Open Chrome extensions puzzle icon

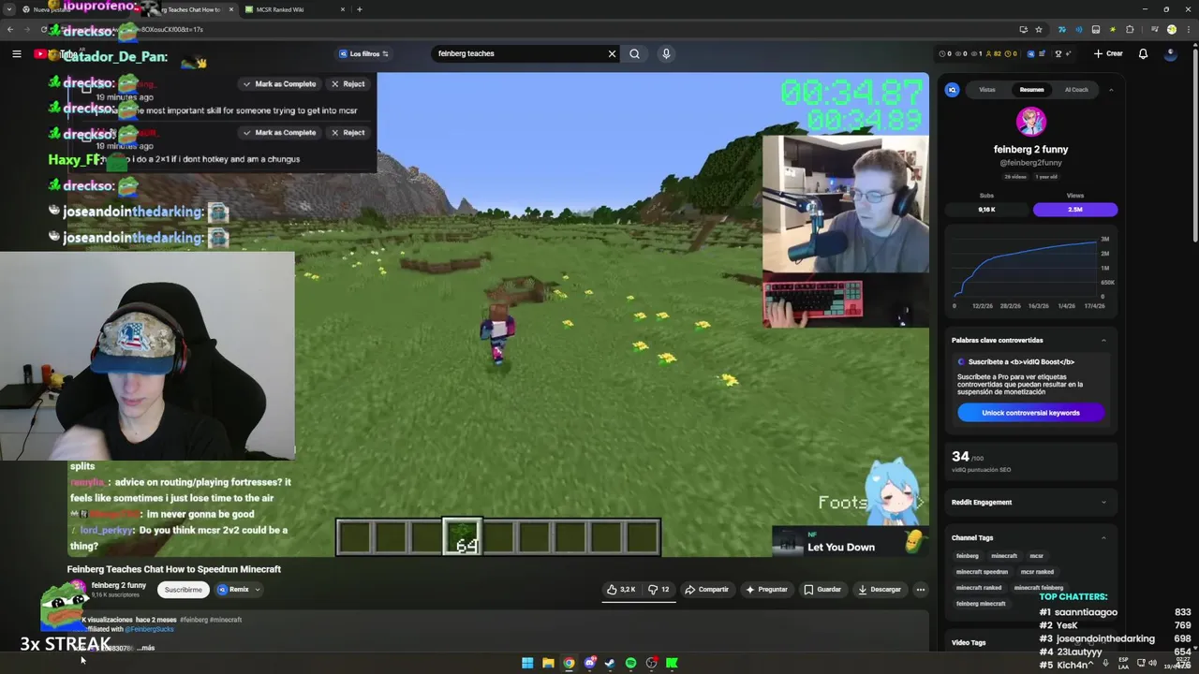click(x=1131, y=29)
